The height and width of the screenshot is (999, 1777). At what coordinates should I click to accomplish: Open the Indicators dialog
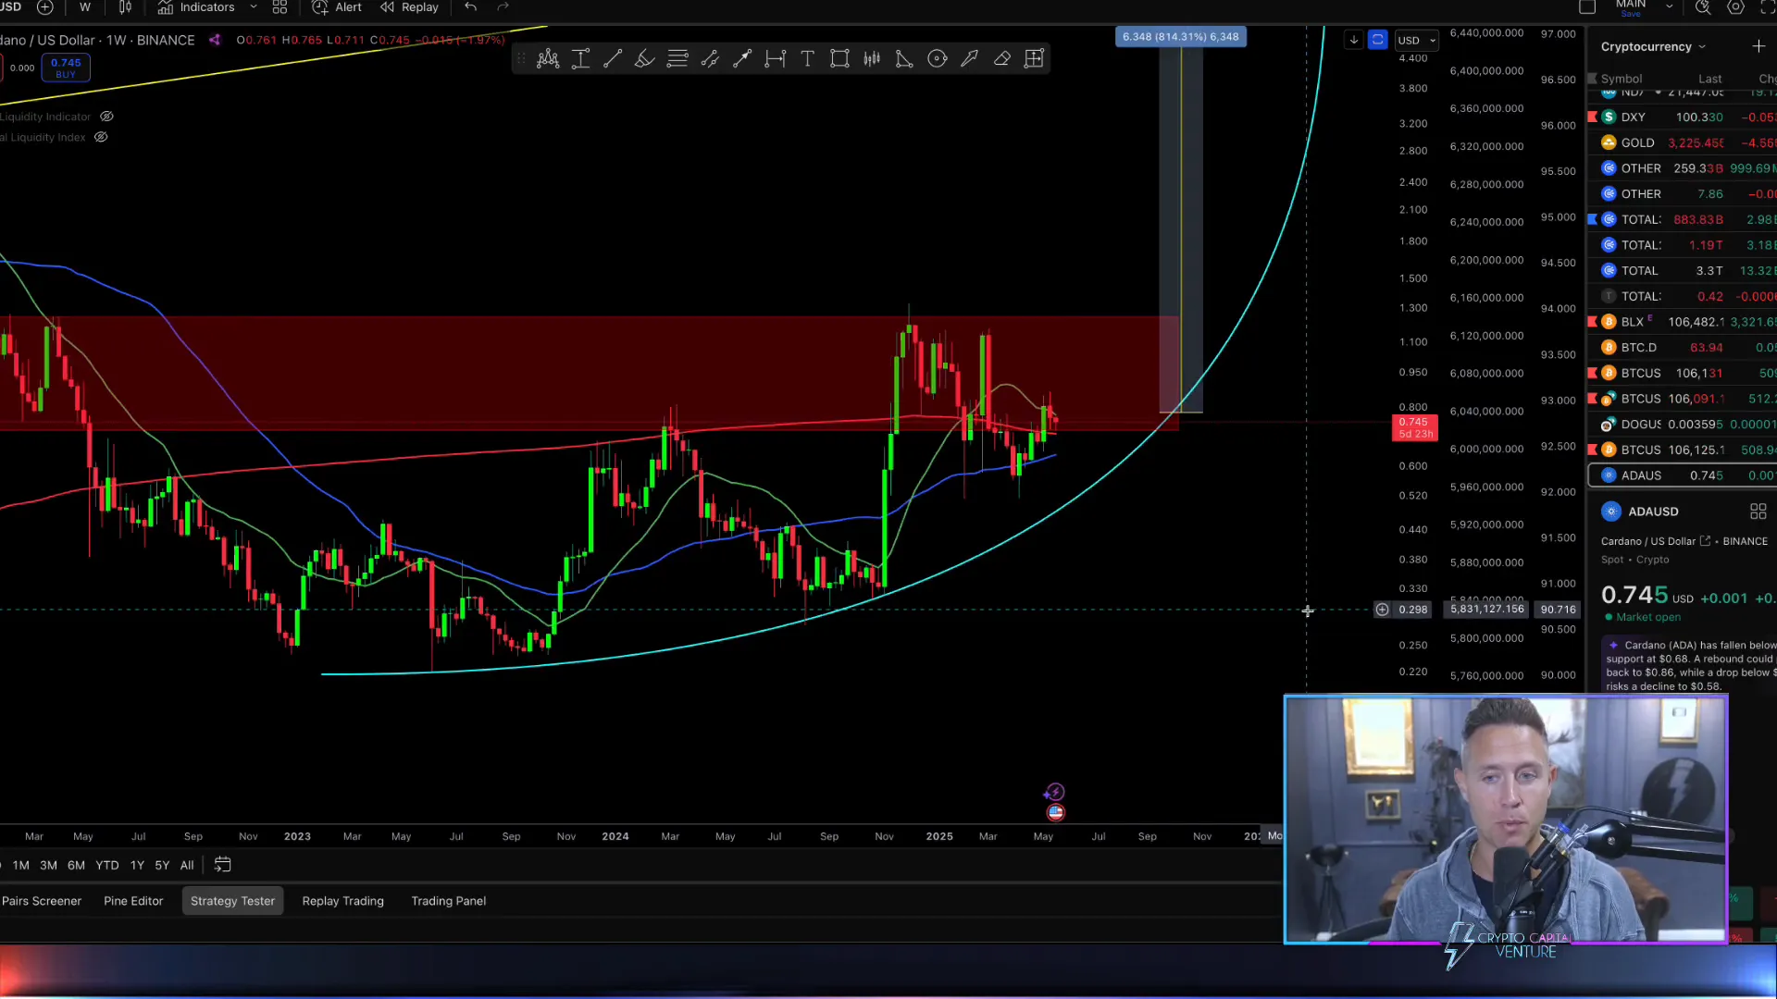[x=196, y=7]
